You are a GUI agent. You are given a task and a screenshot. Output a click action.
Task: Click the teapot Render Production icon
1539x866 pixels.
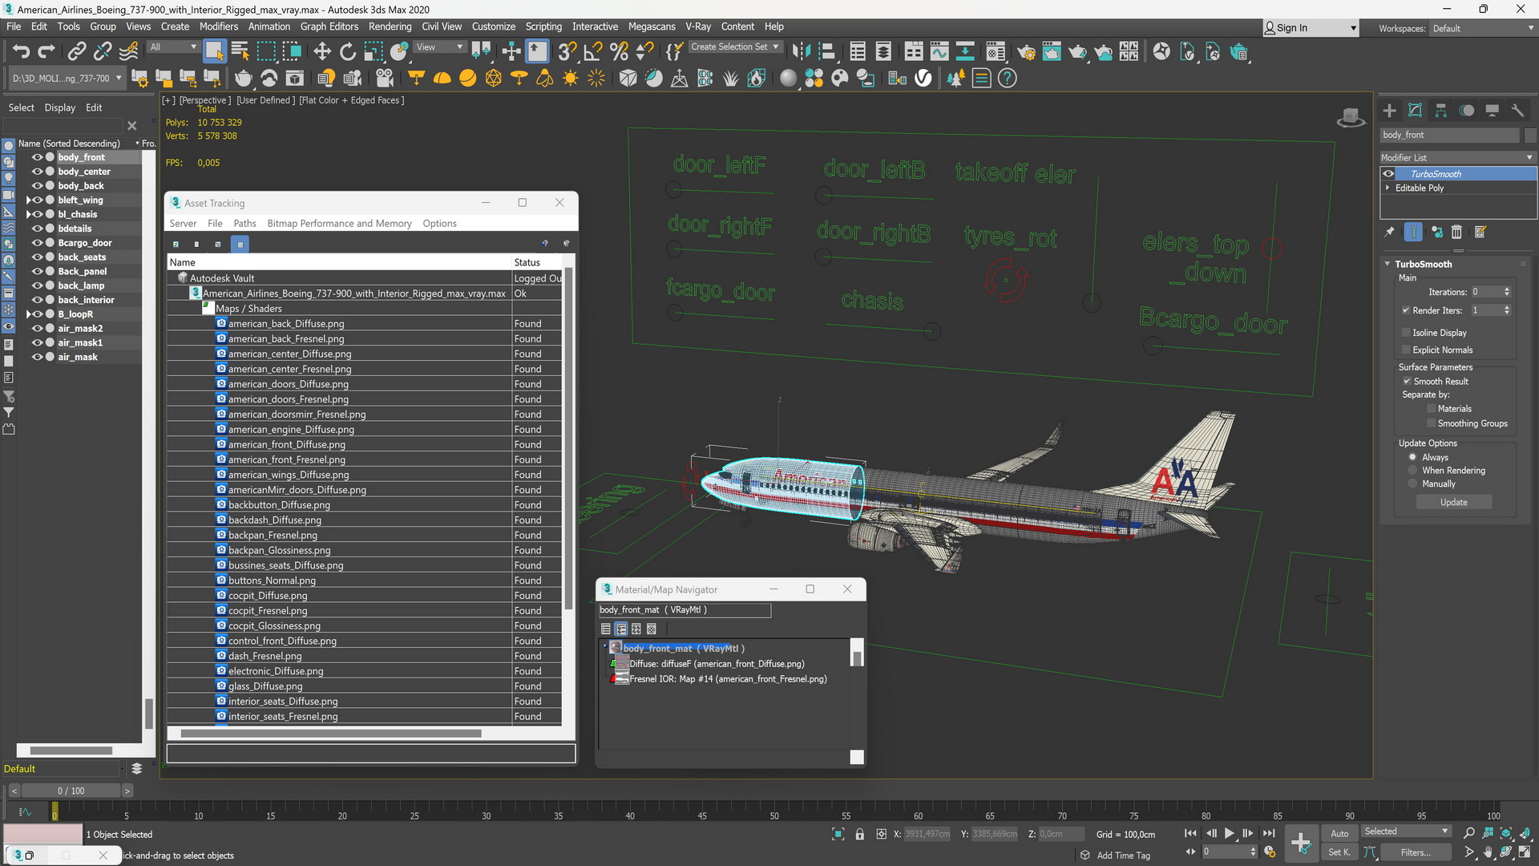click(x=1077, y=52)
